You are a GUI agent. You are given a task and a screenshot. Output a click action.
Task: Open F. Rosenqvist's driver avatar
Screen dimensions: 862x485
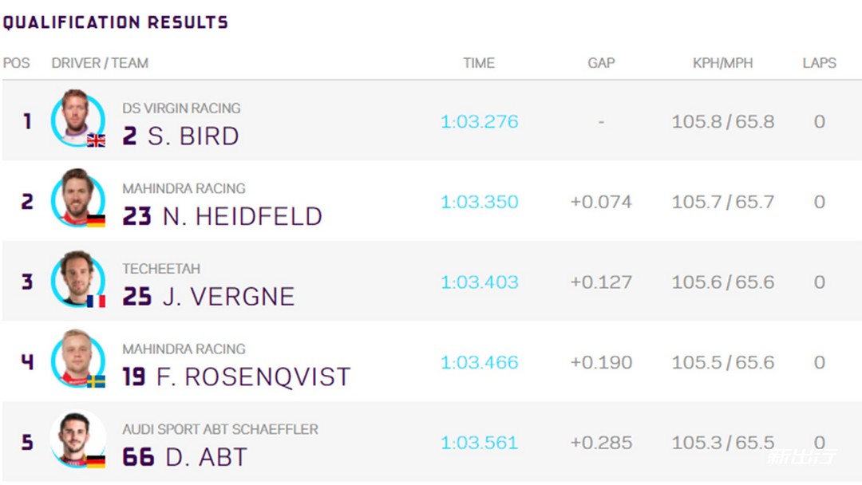(x=77, y=359)
